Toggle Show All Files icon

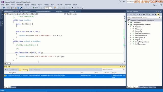tap(150, 15)
